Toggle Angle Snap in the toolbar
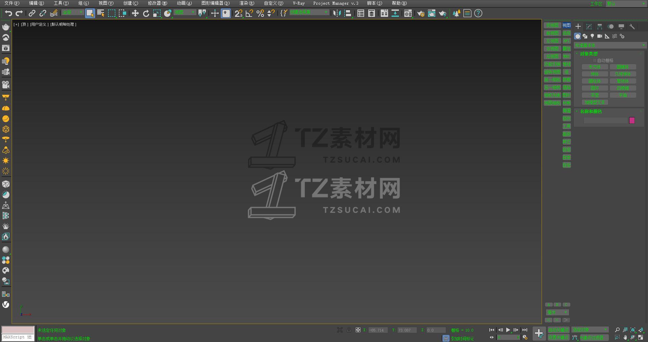This screenshot has height=342, width=648. pos(249,13)
